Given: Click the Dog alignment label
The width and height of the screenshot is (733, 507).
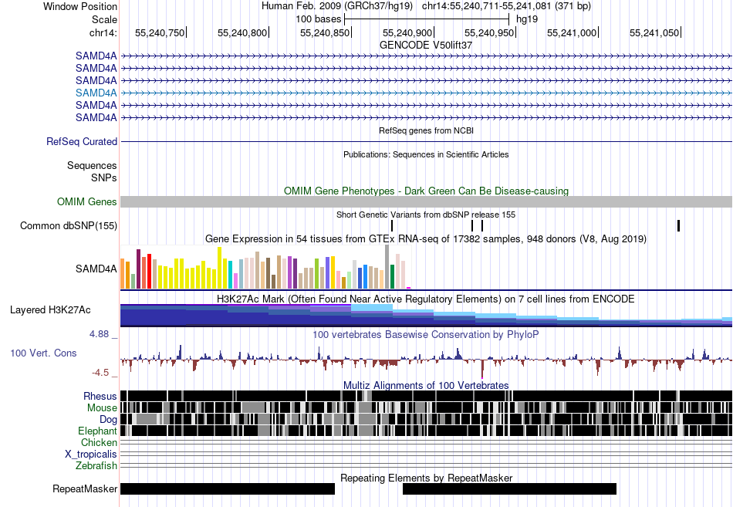Looking at the screenshot, I should click(x=108, y=420).
